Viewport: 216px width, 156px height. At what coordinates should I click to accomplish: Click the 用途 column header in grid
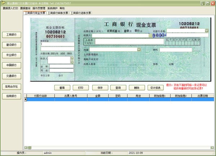[x=138, y=96]
